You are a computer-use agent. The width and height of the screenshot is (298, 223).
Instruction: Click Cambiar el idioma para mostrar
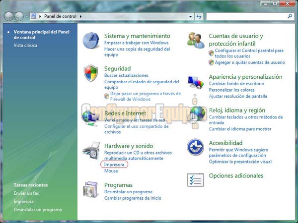(x=240, y=129)
